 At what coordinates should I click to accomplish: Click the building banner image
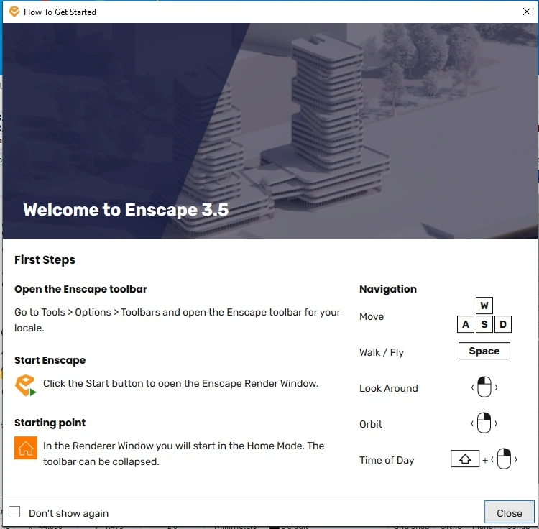coord(269,131)
